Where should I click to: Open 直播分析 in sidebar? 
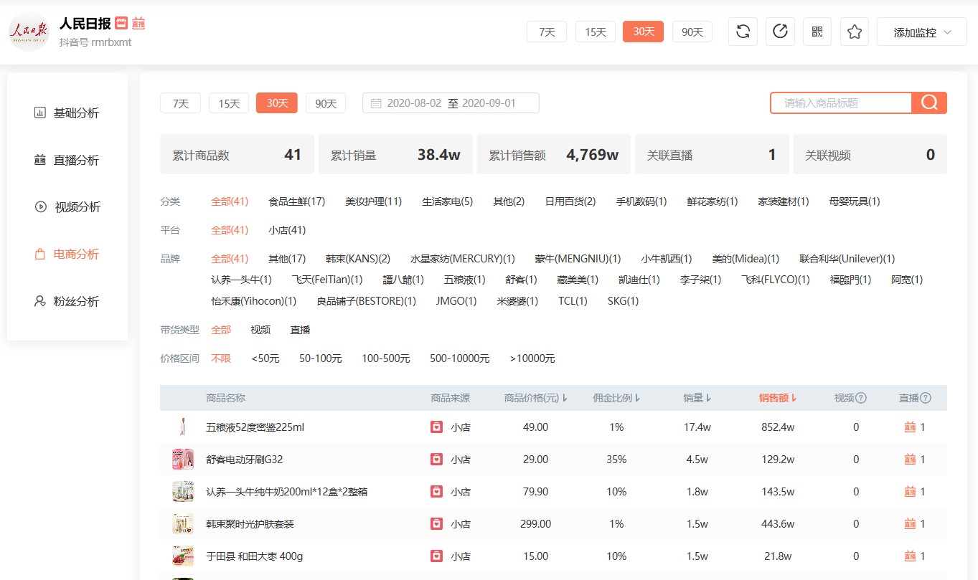(x=67, y=160)
